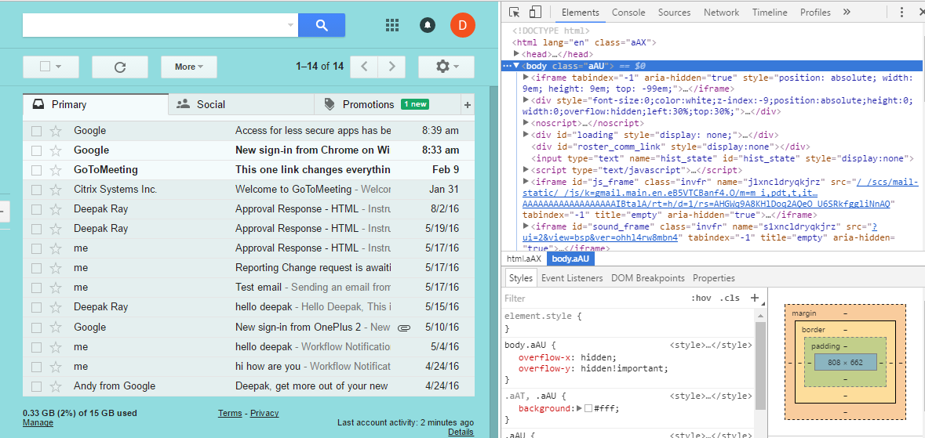Star the Citrix Systems Inc. email

coord(56,190)
